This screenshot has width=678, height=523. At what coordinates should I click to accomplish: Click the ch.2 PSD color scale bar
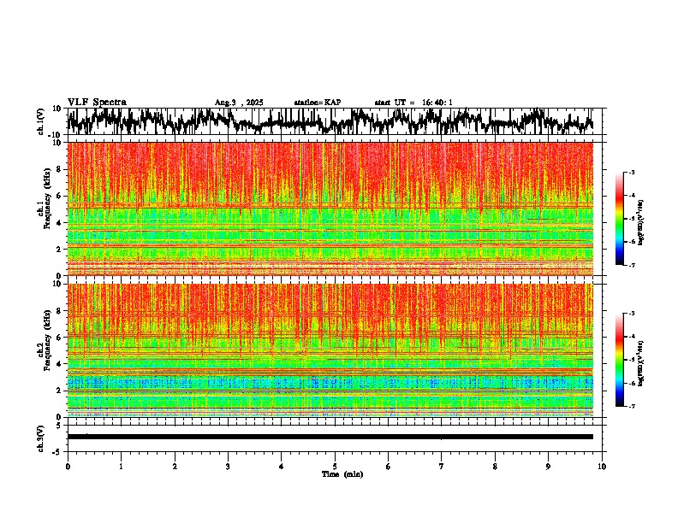[x=619, y=360]
